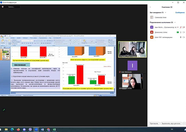This screenshot has width=186, height=132.
Task: Click the 'ВИСНОВКИ' heading box on slide
Action: click(21, 65)
